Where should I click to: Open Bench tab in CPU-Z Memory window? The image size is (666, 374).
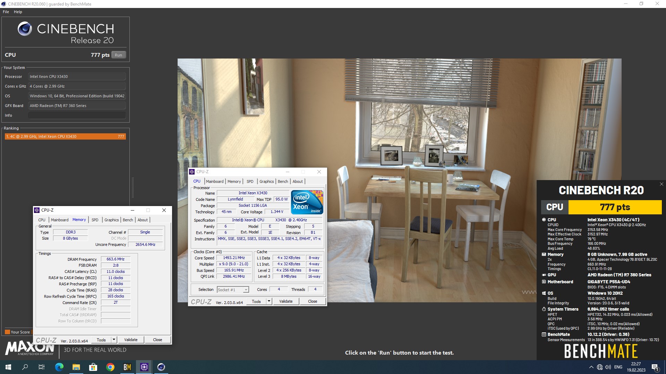click(128, 220)
